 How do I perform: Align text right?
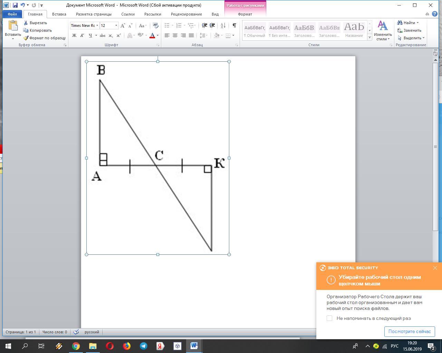183,36
